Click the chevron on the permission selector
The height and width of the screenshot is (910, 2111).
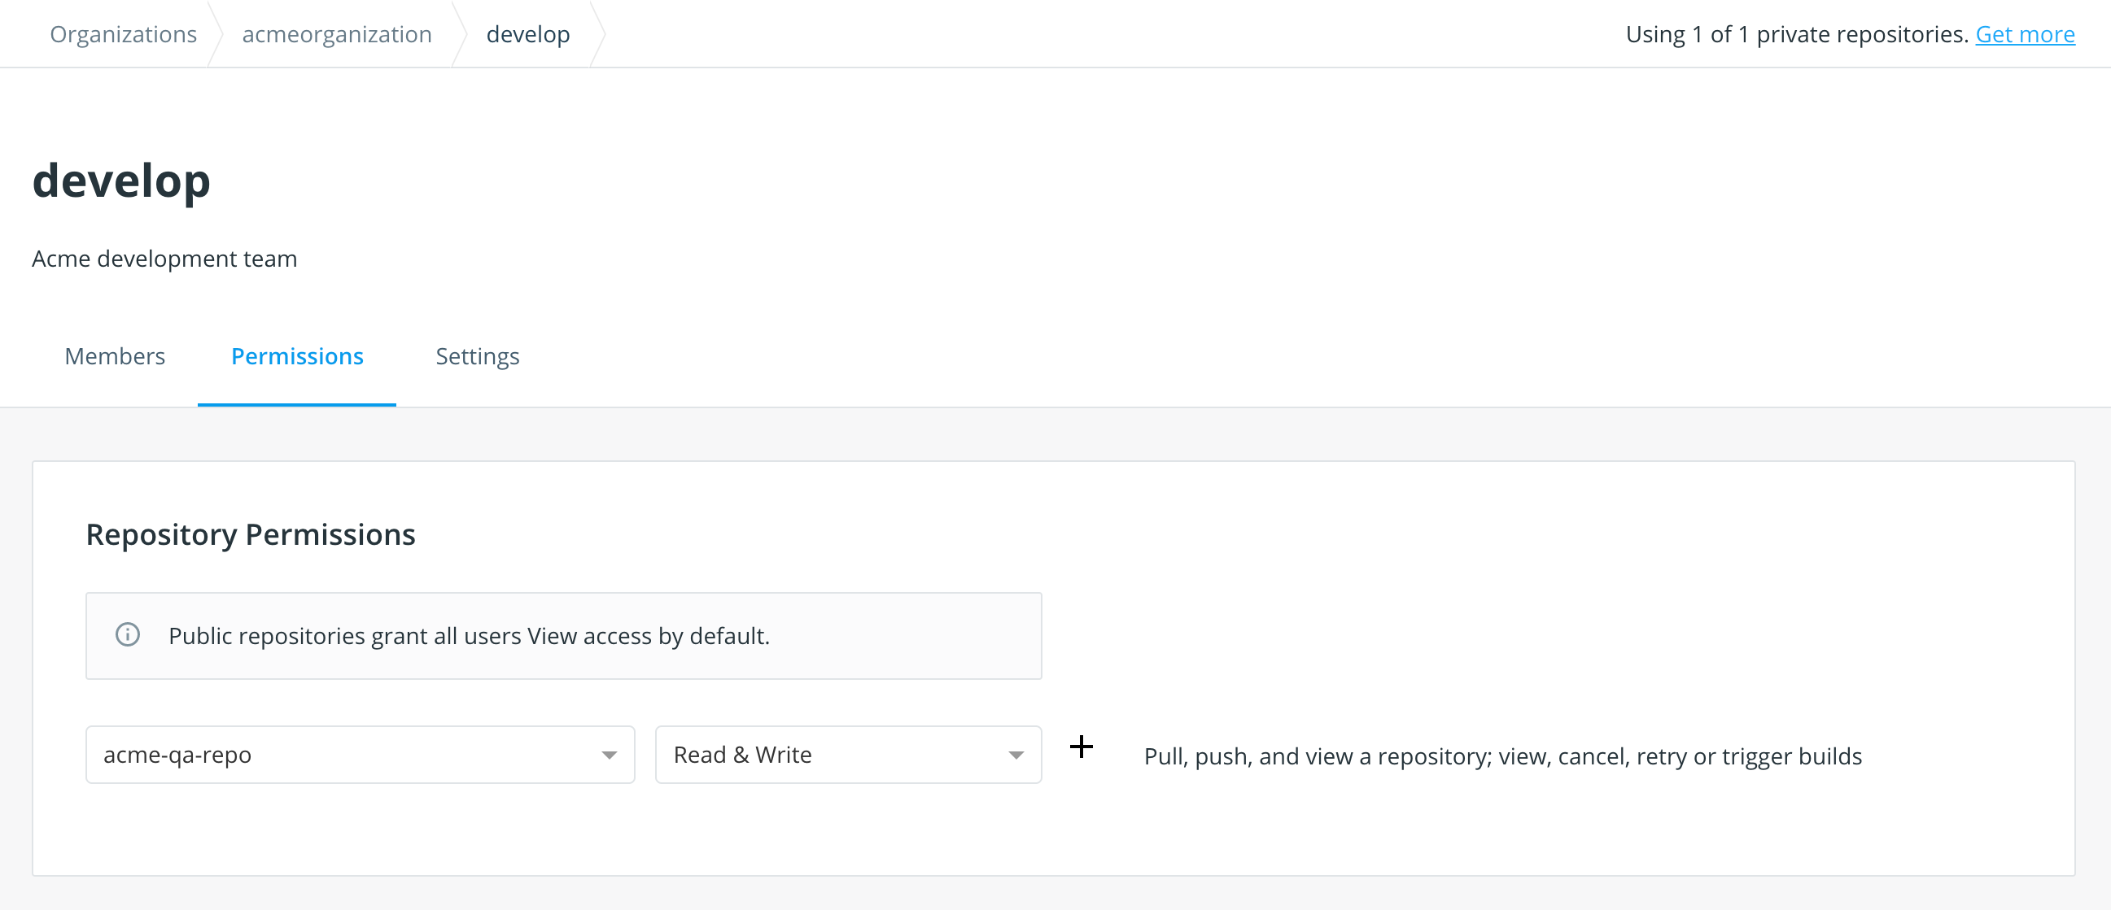1016,755
